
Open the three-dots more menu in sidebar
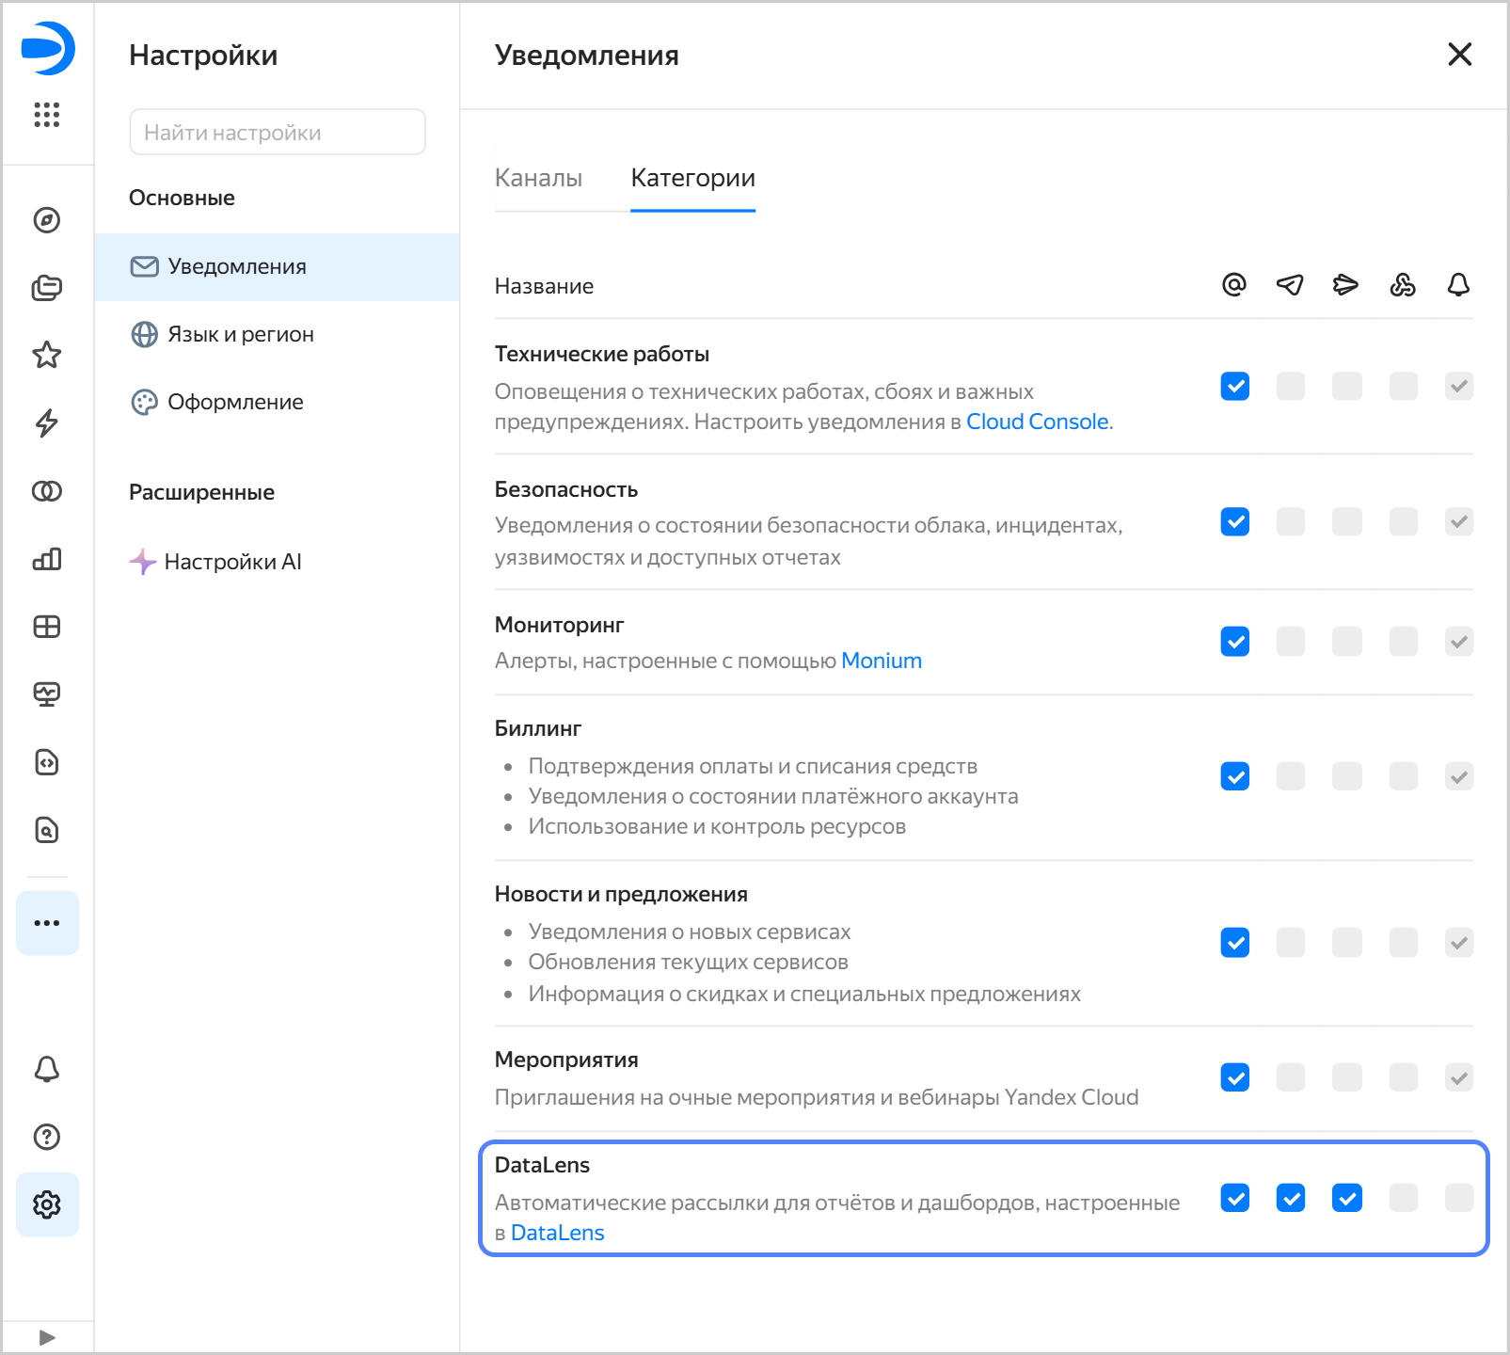click(x=47, y=923)
